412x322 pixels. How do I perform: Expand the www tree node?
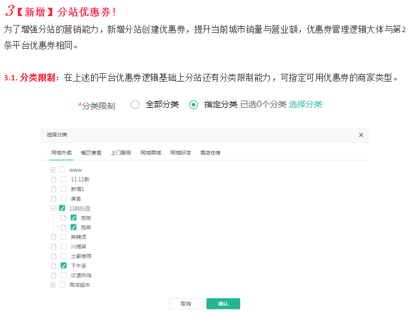point(53,170)
